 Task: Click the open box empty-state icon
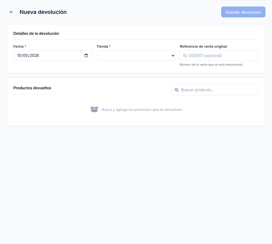[x=94, y=109]
